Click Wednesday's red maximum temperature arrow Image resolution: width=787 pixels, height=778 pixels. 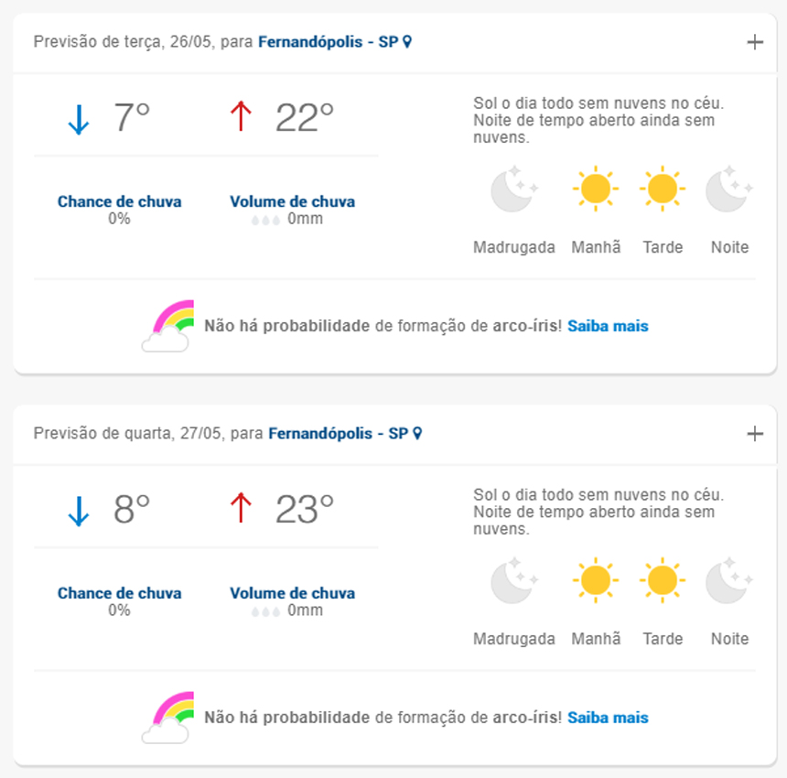coord(241,509)
